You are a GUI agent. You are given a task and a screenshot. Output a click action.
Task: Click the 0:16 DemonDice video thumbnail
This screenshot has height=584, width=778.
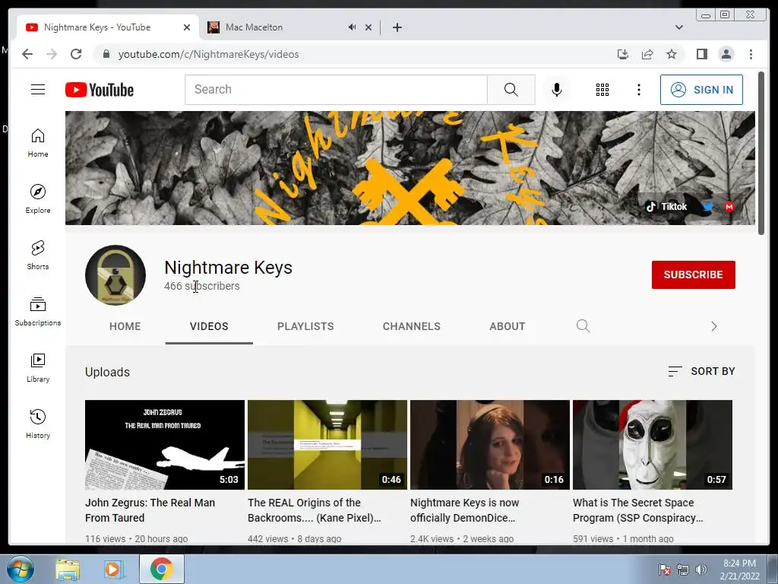pos(490,444)
